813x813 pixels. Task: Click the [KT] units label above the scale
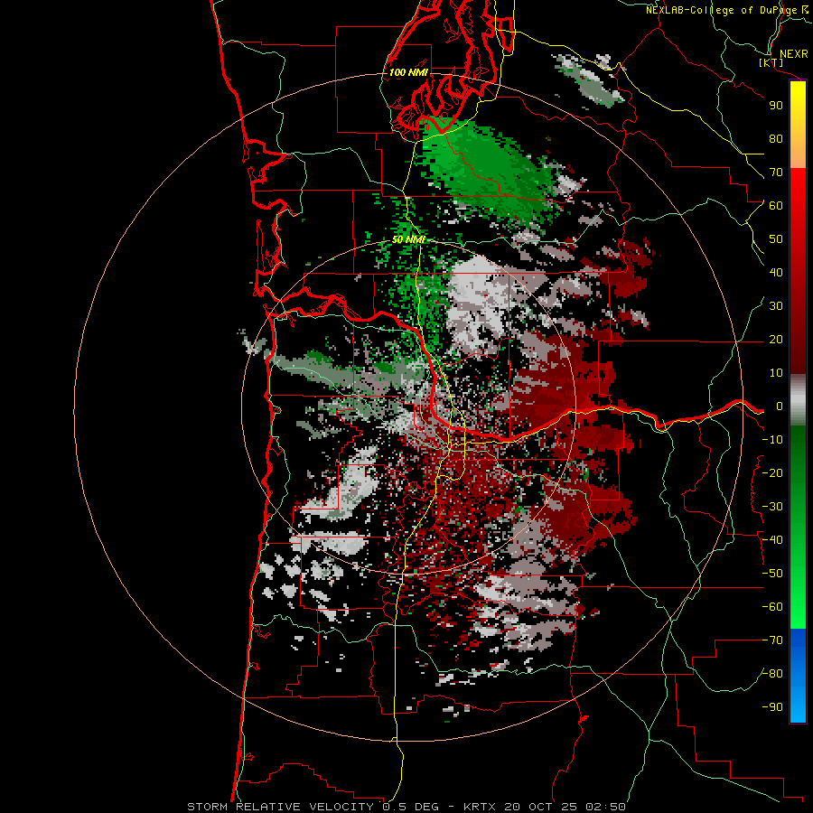[771, 62]
